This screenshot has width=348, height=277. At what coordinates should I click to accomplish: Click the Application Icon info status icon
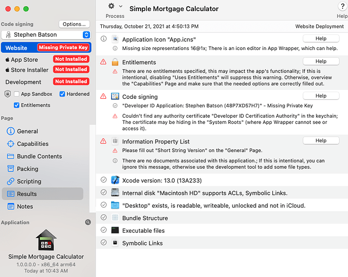point(103,39)
